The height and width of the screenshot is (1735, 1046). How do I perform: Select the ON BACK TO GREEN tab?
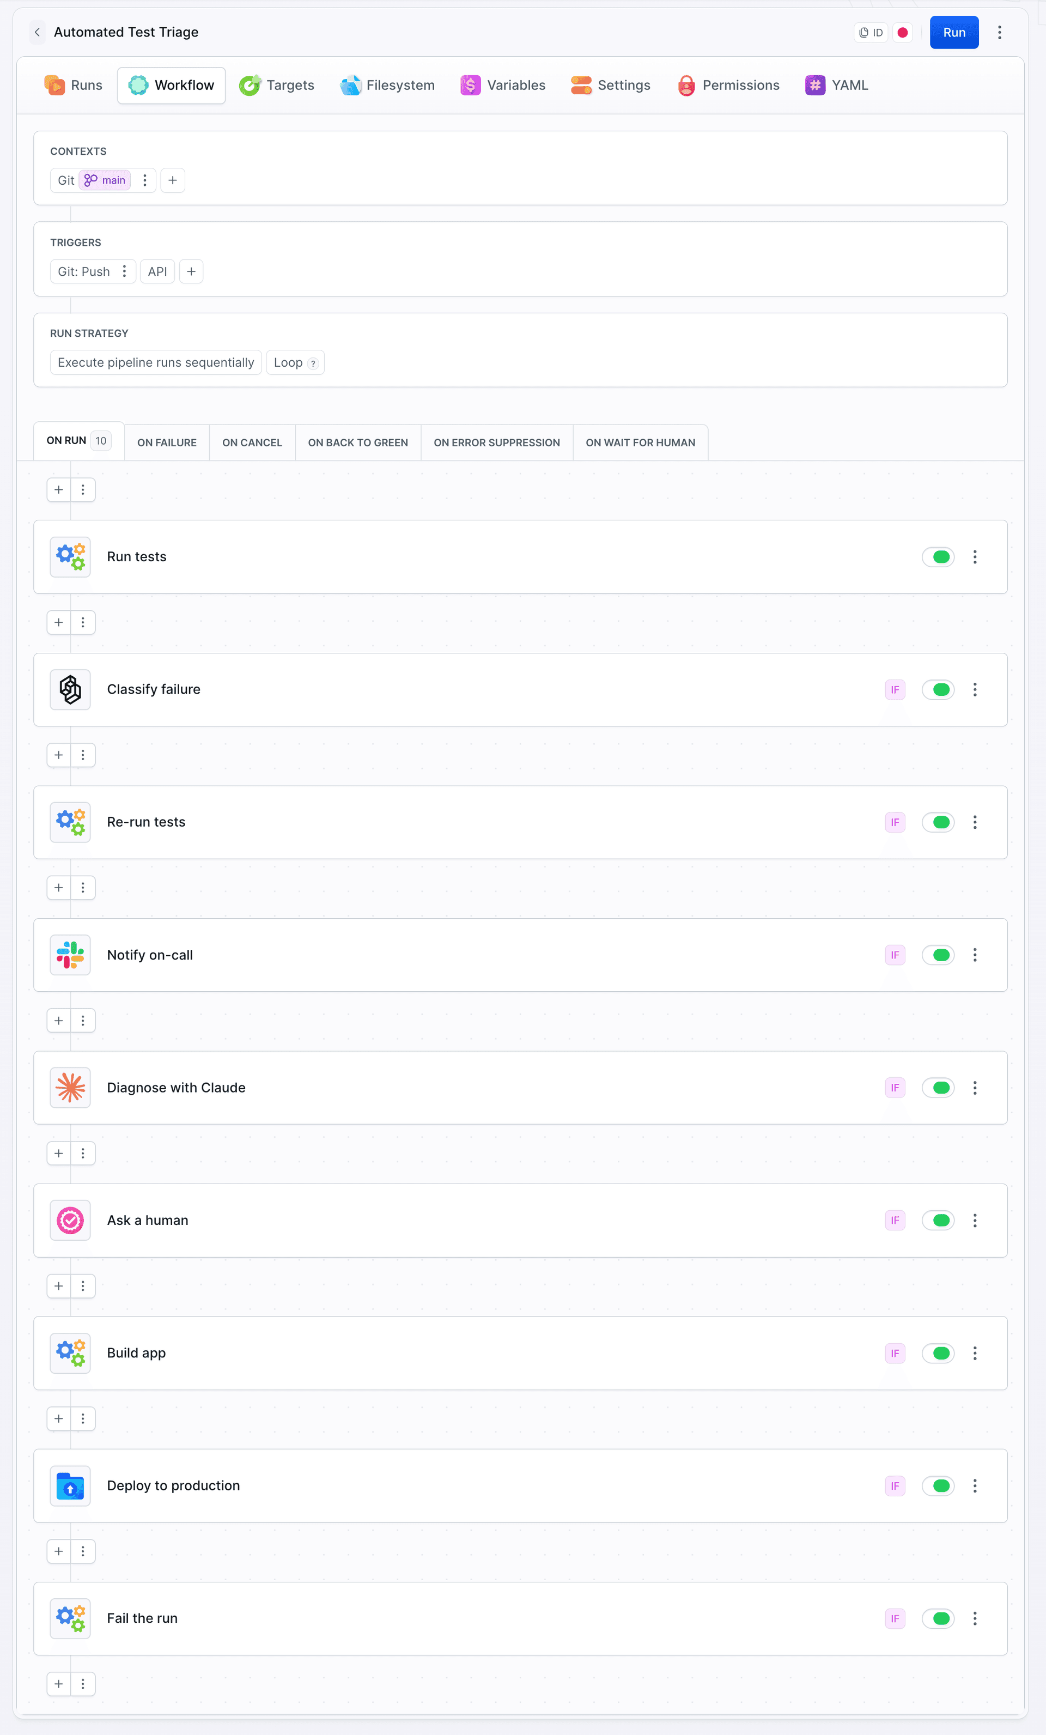click(357, 443)
